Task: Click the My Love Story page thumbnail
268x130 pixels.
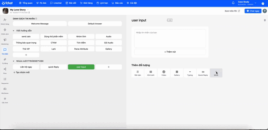Action: pos(5,11)
